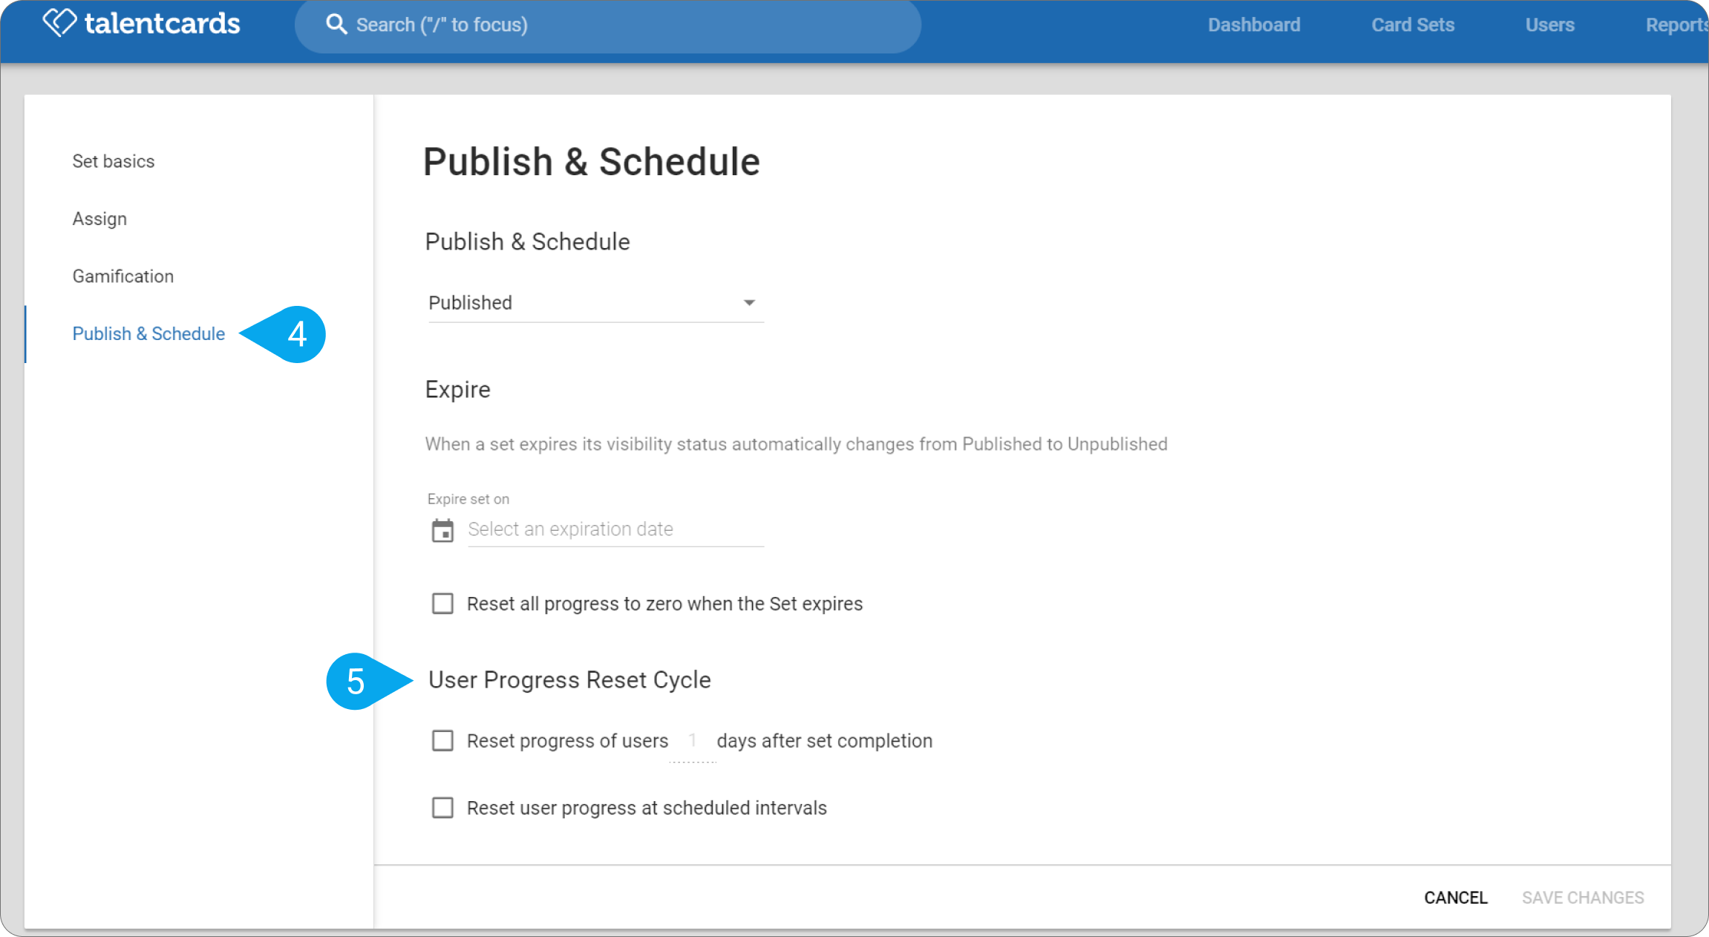Click the SAVE CHANGES button
Image resolution: width=1709 pixels, height=937 pixels.
pos(1583,898)
